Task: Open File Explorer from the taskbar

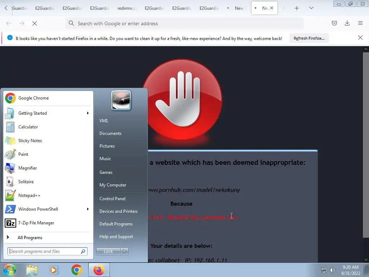Action: (32, 270)
